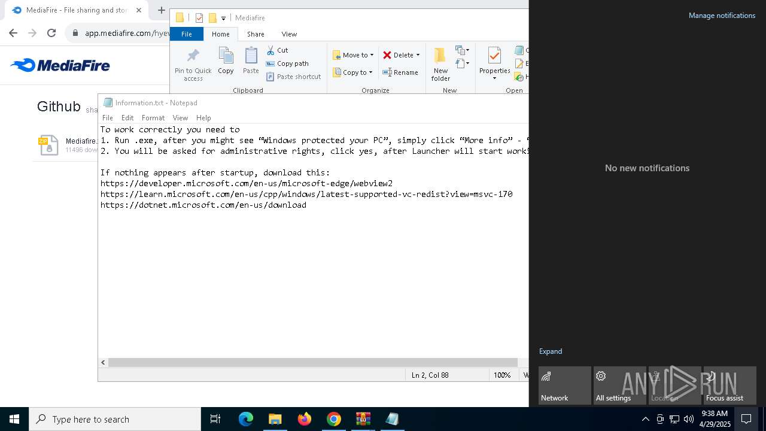Open Notepad Format menu

click(153, 118)
